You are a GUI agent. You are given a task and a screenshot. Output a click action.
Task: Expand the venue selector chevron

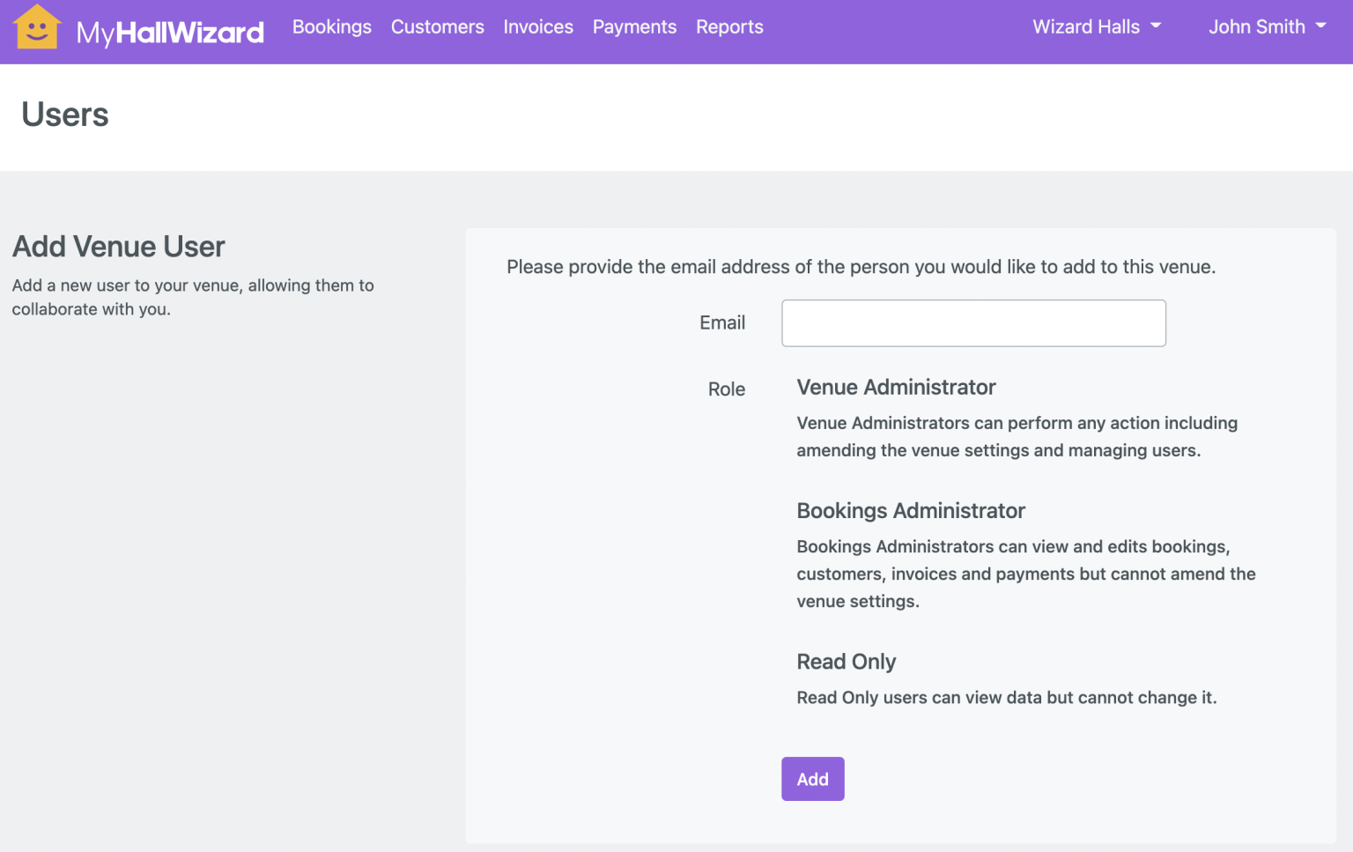coord(1156,27)
